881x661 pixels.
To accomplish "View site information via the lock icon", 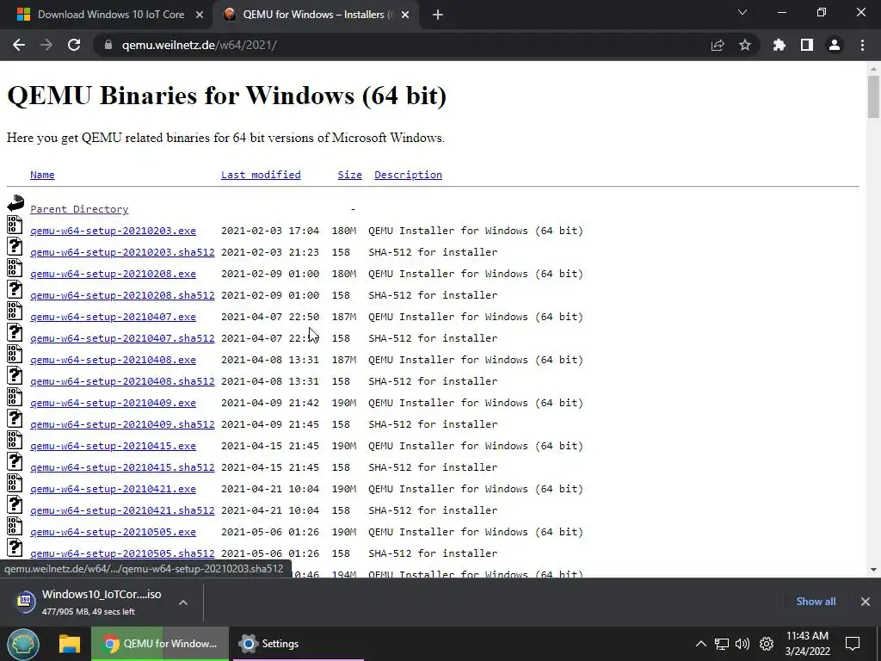I will (108, 45).
